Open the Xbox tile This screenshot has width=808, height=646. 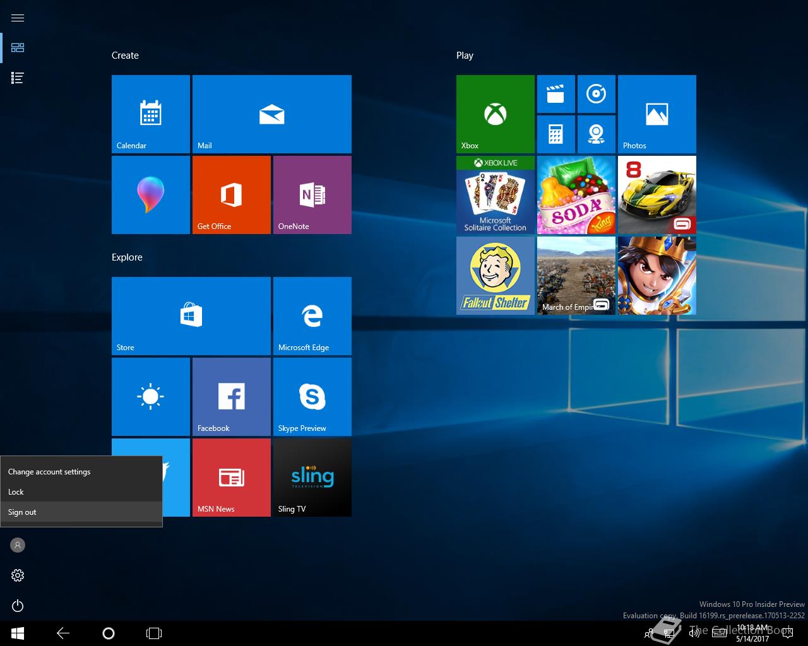tap(496, 114)
